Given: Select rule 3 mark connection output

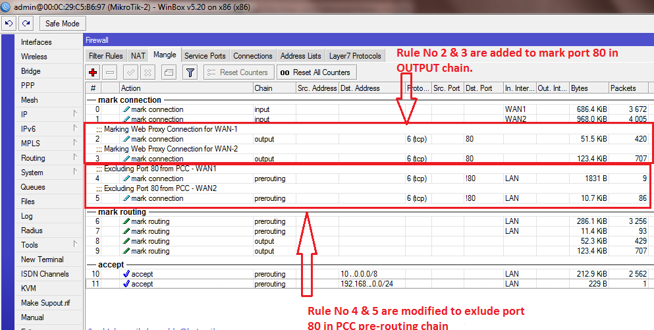Looking at the screenshot, I should pyautogui.click(x=368, y=159).
